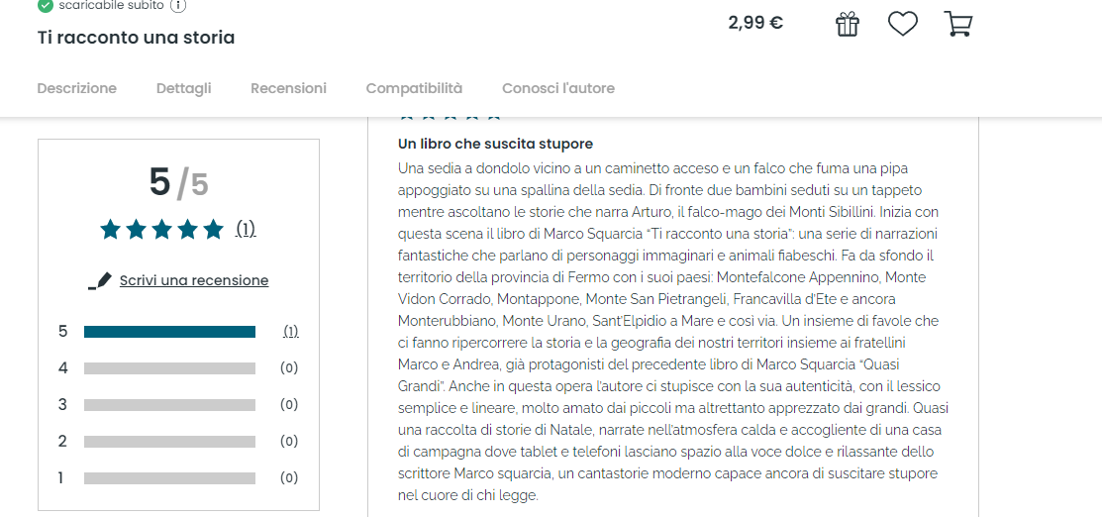This screenshot has height=517, width=1102.
Task: Click the 5-star rating filled bar
Action: (x=169, y=332)
